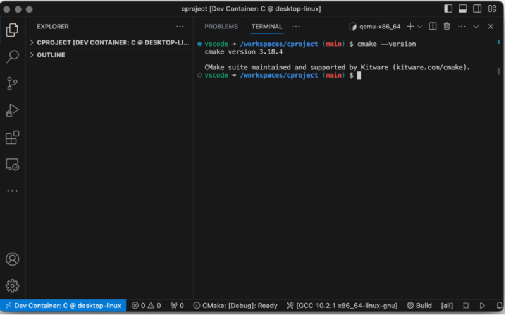This screenshot has height=315, width=506.
Task: Kill terminal with the trash icon
Action: [x=447, y=27]
